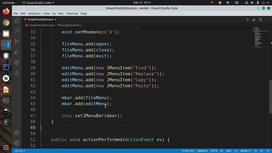Open the Accounts menu icon
Image resolution: width=272 pixels, height=153 pixels.
point(17,133)
